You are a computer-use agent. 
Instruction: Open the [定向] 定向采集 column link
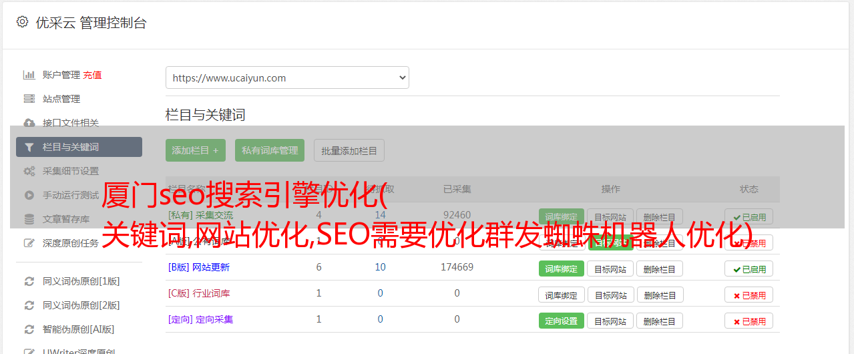tap(201, 319)
